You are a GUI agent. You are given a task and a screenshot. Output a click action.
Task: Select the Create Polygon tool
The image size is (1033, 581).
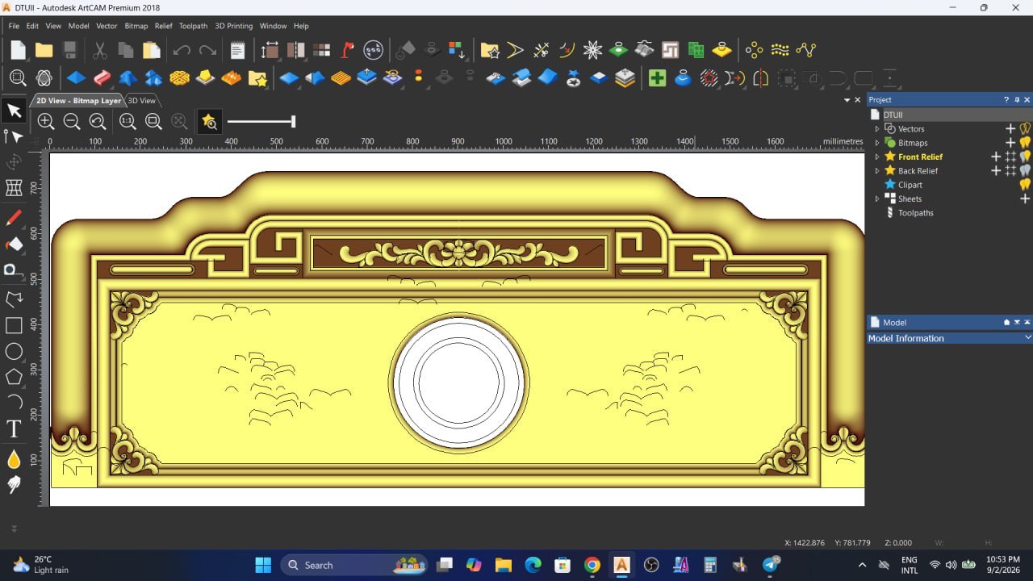[x=14, y=377]
